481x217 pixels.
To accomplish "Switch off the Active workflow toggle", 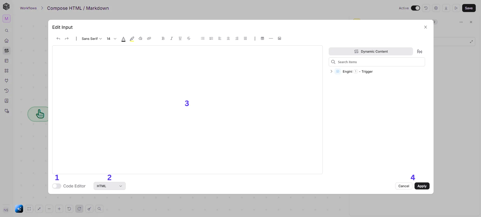I will coord(416,8).
